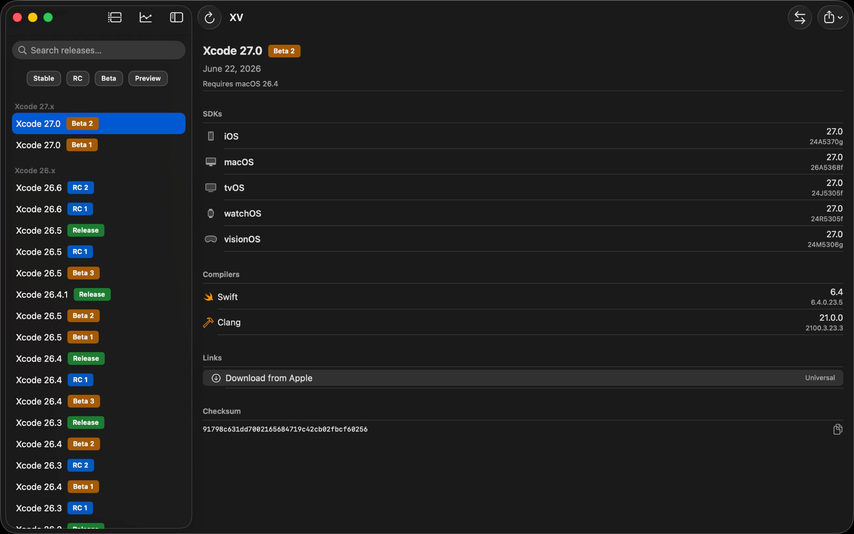Viewport: 854px width, 534px height.
Task: Toggle the Beta filter chip
Action: [109, 78]
